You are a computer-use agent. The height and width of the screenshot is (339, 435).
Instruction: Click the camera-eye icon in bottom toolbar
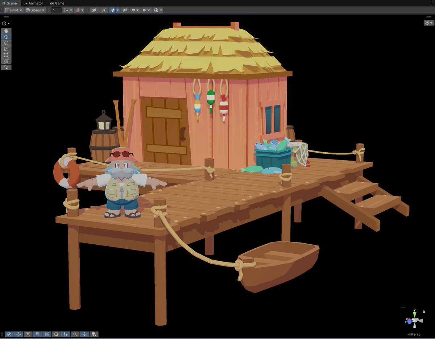click(94, 334)
